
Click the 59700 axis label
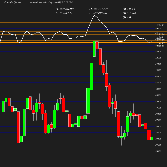(x=158, y=28)
